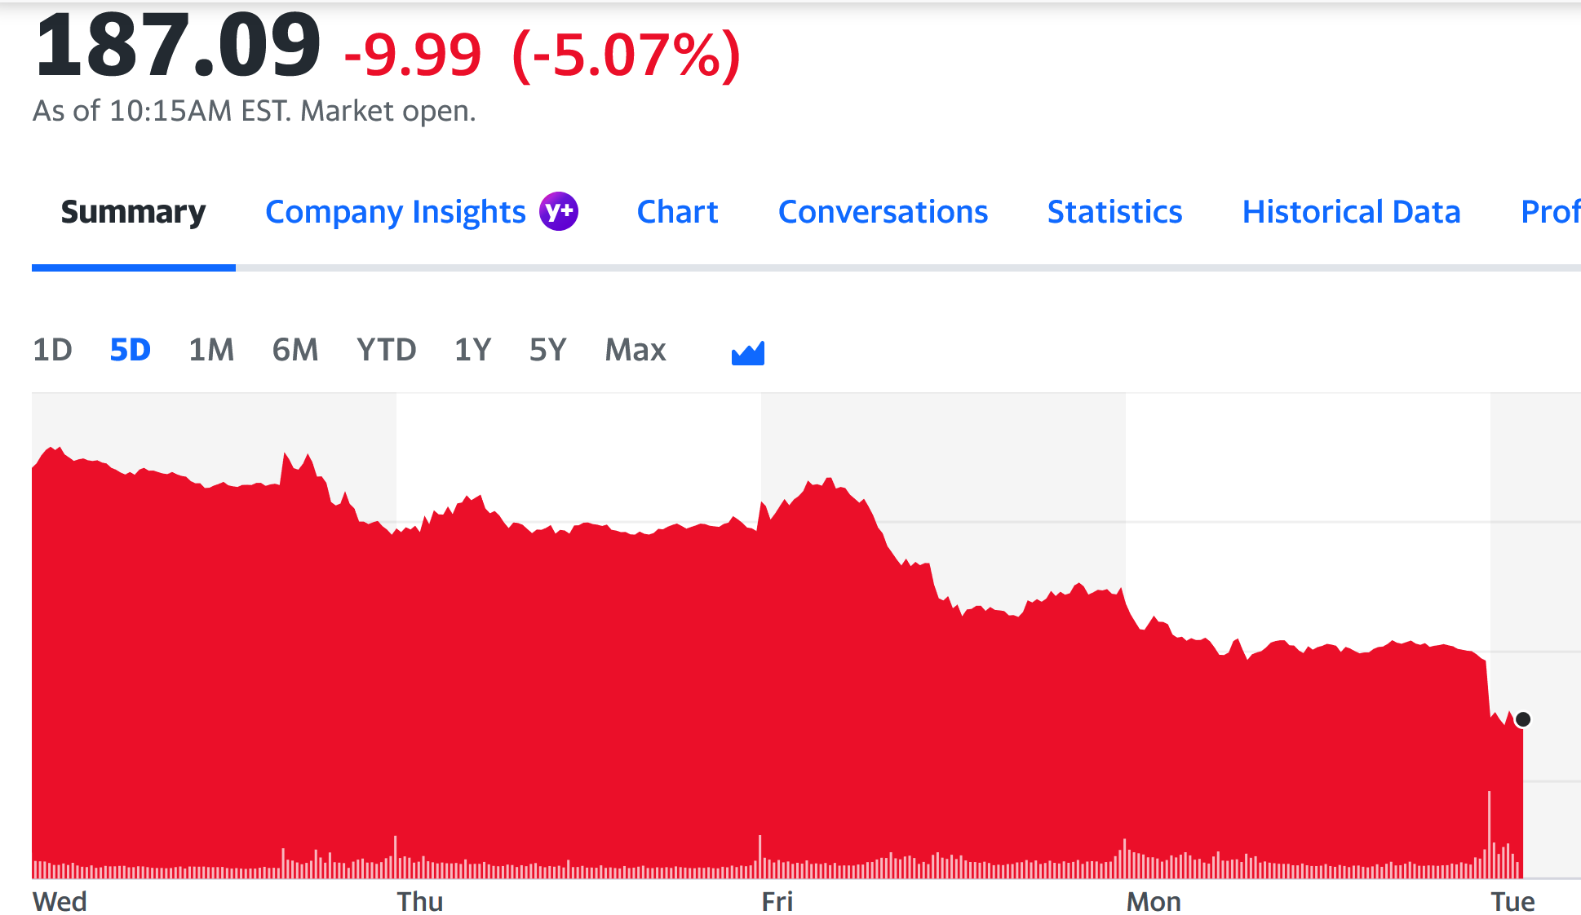Switch chart to 6M range
Screen dimensions: 1581x915
pos(294,350)
